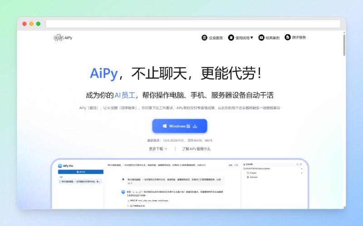Download the Windows 版 installer

(180, 126)
